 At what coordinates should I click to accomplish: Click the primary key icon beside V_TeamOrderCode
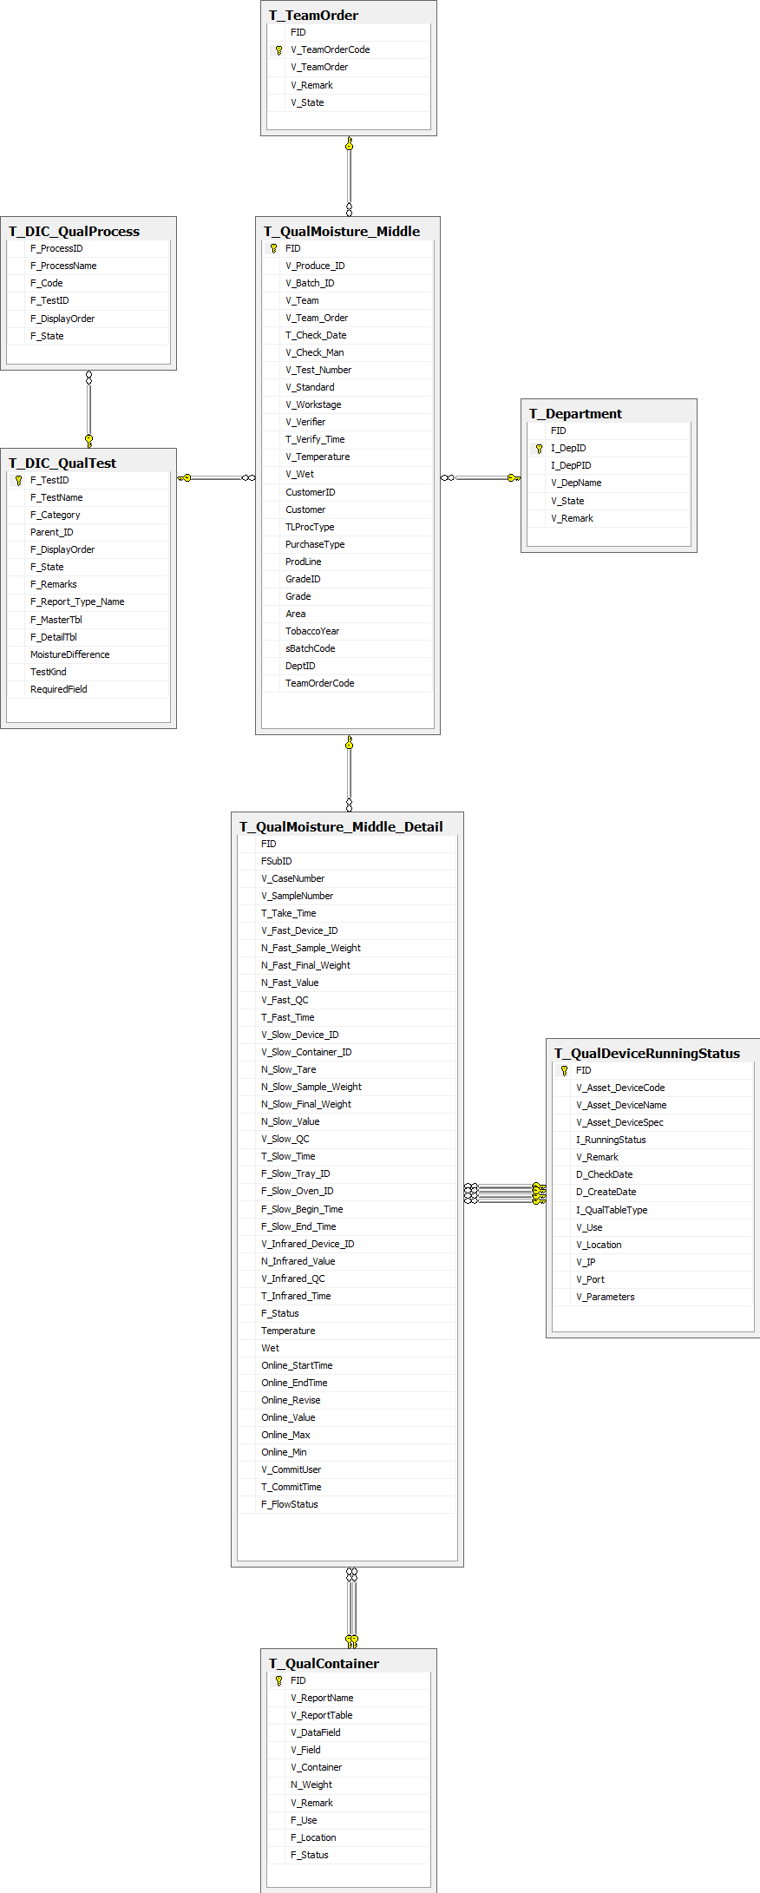click(x=278, y=50)
